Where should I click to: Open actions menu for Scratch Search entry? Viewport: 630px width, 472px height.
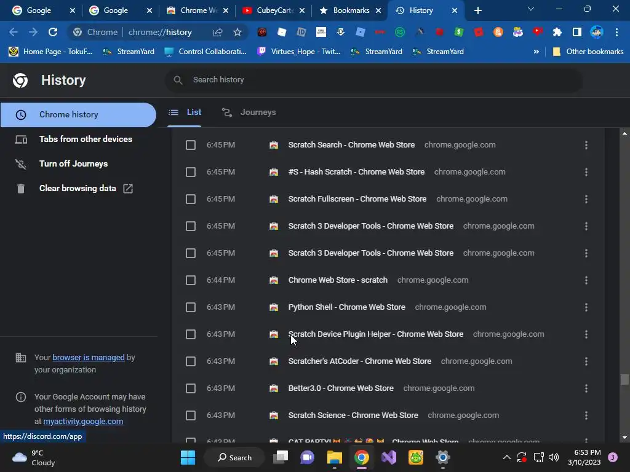click(586, 145)
